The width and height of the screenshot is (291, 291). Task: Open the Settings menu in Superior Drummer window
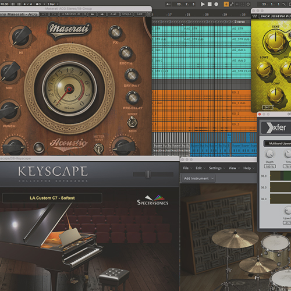(x=217, y=168)
